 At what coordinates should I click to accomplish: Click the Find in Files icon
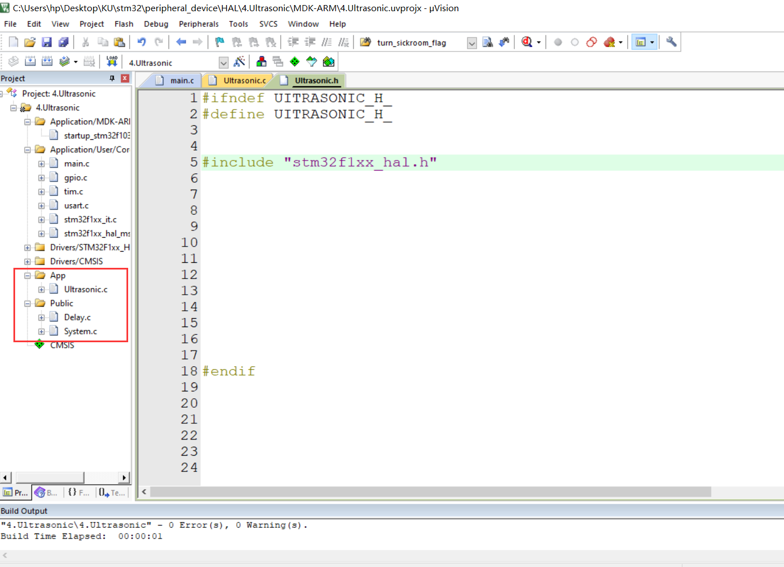point(365,42)
